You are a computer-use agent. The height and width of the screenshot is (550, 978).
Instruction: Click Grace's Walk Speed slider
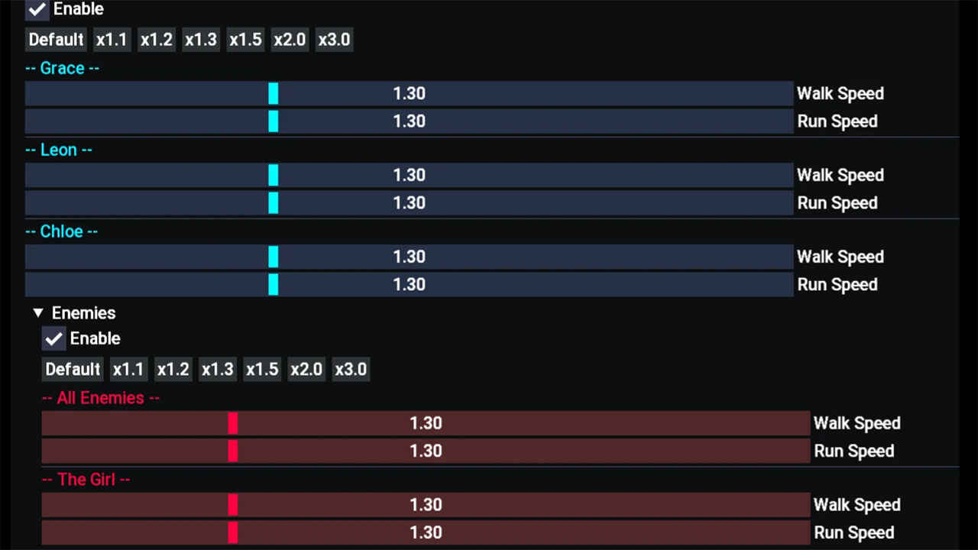tap(409, 94)
